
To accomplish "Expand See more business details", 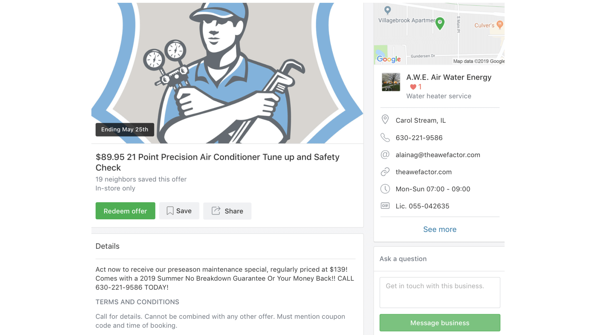I will [440, 229].
